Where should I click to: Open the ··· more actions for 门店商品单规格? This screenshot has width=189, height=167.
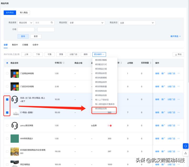point(178,73)
